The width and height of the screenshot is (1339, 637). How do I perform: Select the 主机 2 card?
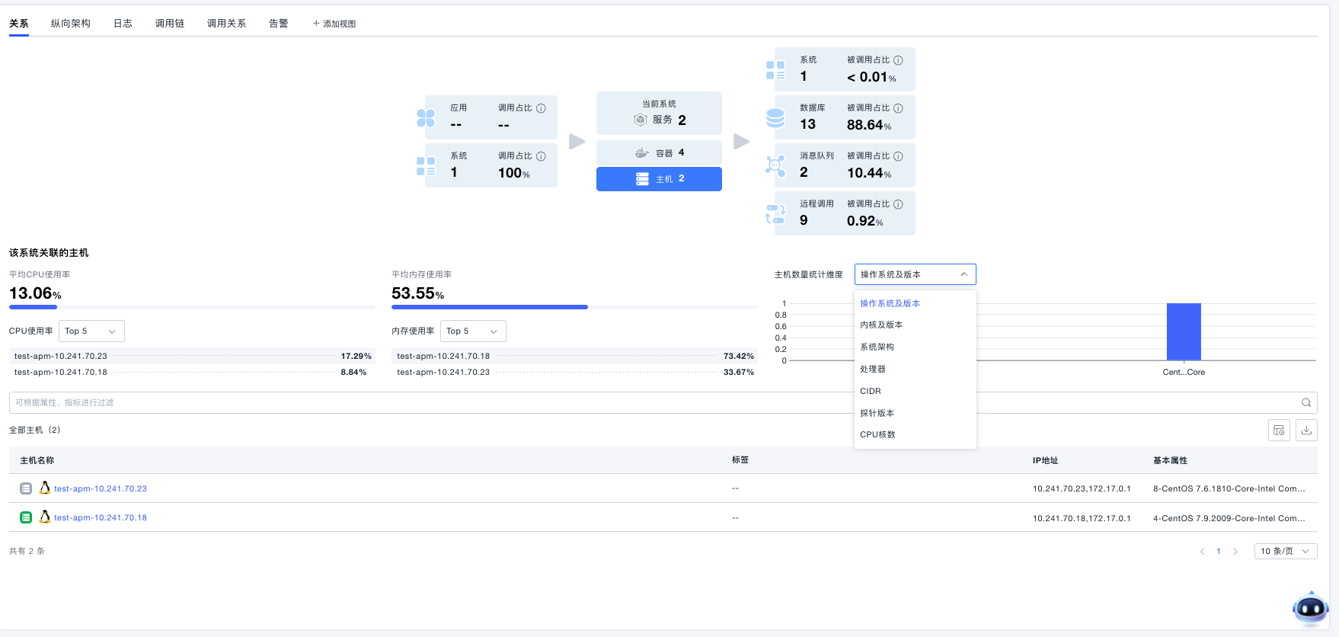pyautogui.click(x=659, y=179)
